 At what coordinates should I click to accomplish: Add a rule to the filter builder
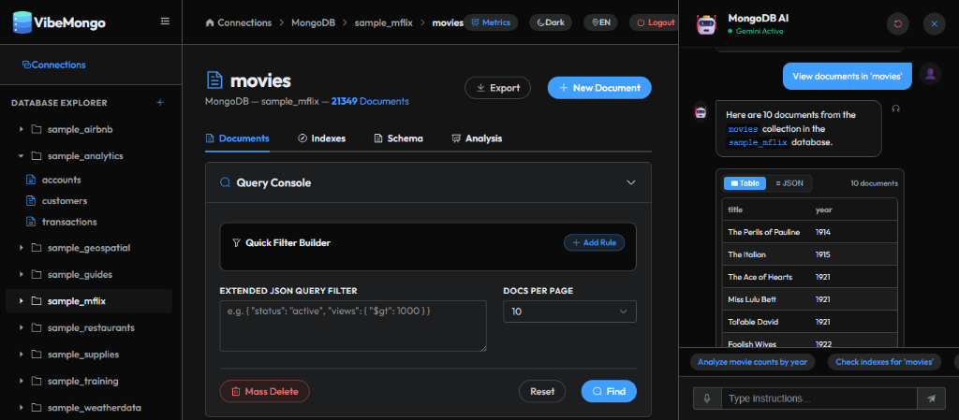pyautogui.click(x=594, y=243)
